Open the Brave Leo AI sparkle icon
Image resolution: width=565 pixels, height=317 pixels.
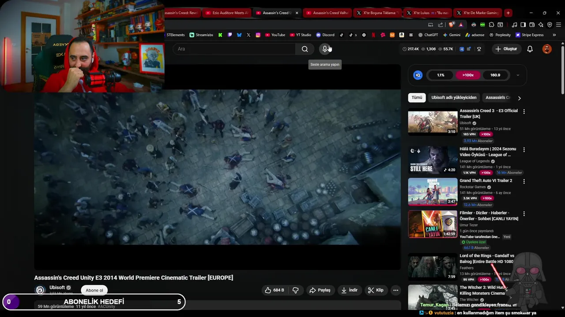[541, 25]
